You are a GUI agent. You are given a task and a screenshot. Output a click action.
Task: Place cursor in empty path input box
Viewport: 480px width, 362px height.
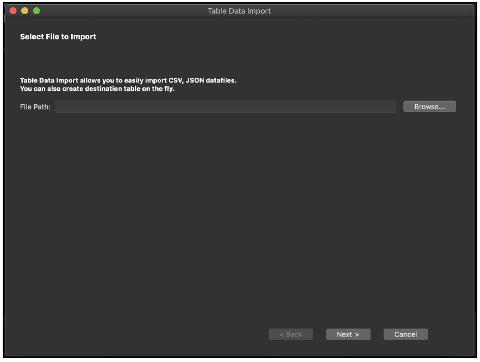point(226,107)
